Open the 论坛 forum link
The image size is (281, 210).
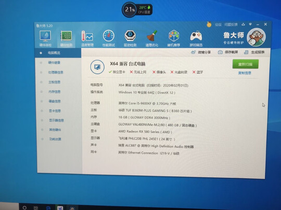point(218,24)
